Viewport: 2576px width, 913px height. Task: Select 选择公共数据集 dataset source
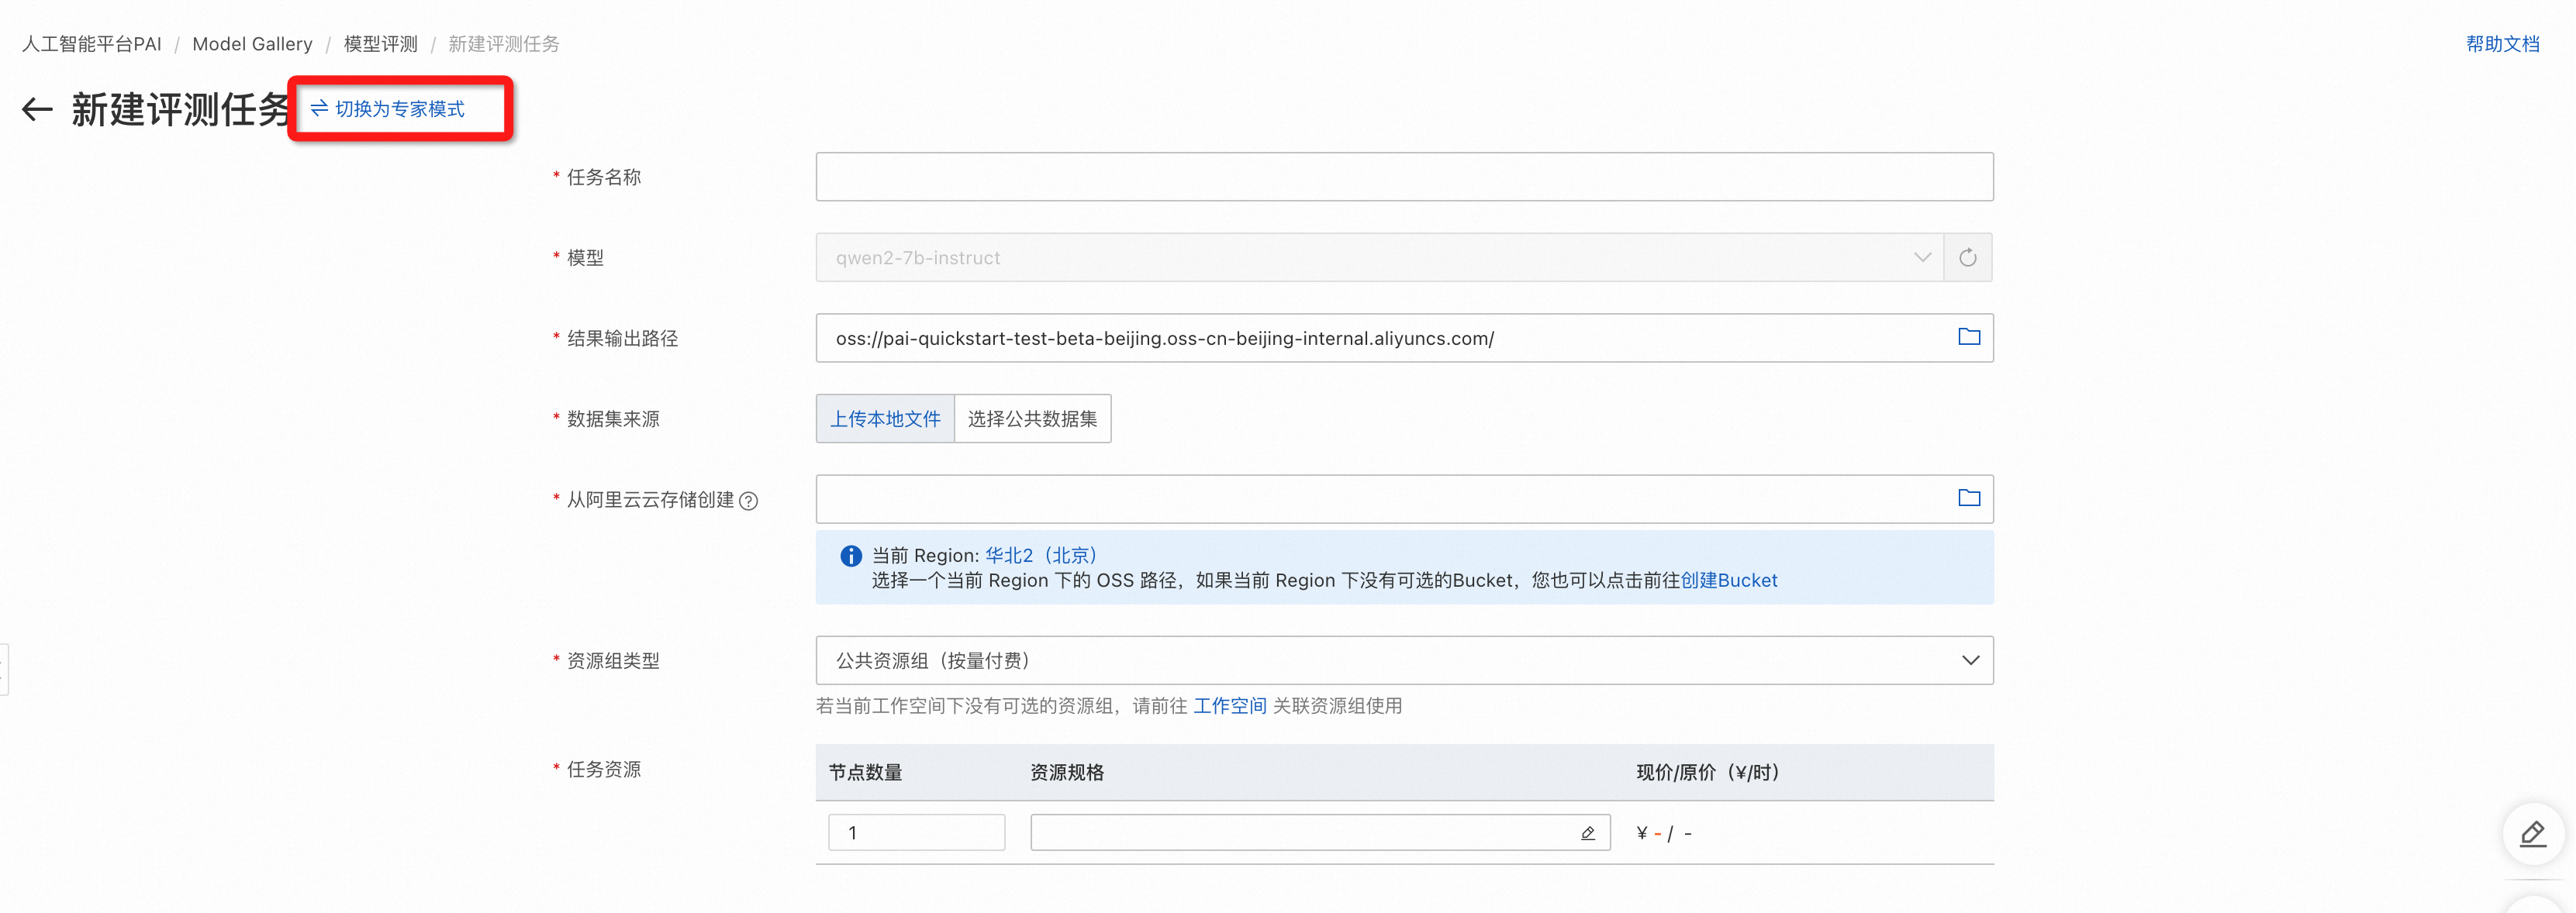1032,418
